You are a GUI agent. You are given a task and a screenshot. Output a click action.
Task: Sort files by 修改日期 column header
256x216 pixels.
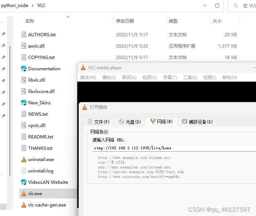point(125,21)
